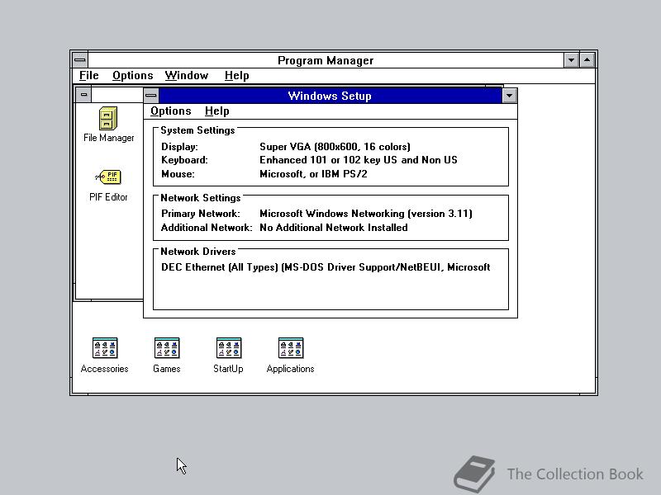661x495 pixels.
Task: Click the Windows Setup title bar
Action: pyautogui.click(x=330, y=96)
